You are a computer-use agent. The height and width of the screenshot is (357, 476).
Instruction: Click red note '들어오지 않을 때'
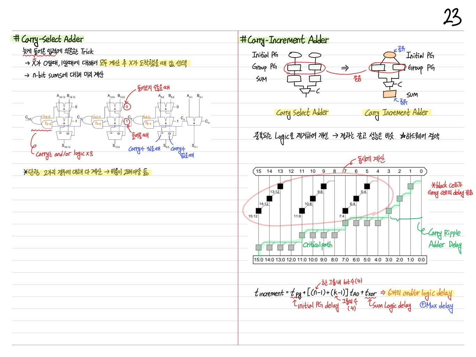tap(153, 88)
